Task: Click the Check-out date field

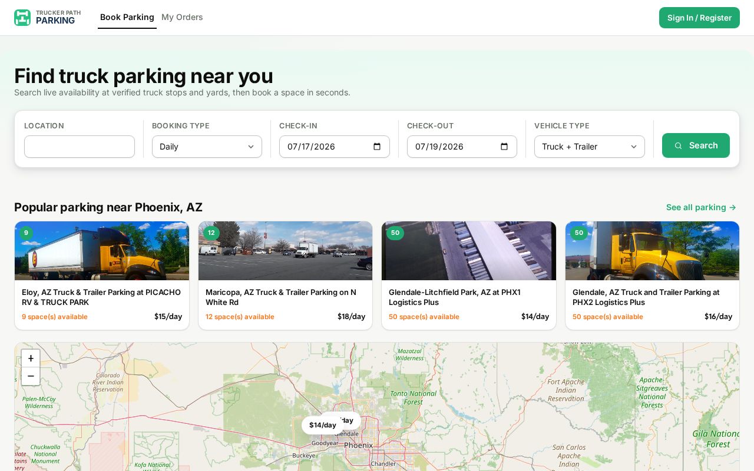Action: (x=462, y=147)
